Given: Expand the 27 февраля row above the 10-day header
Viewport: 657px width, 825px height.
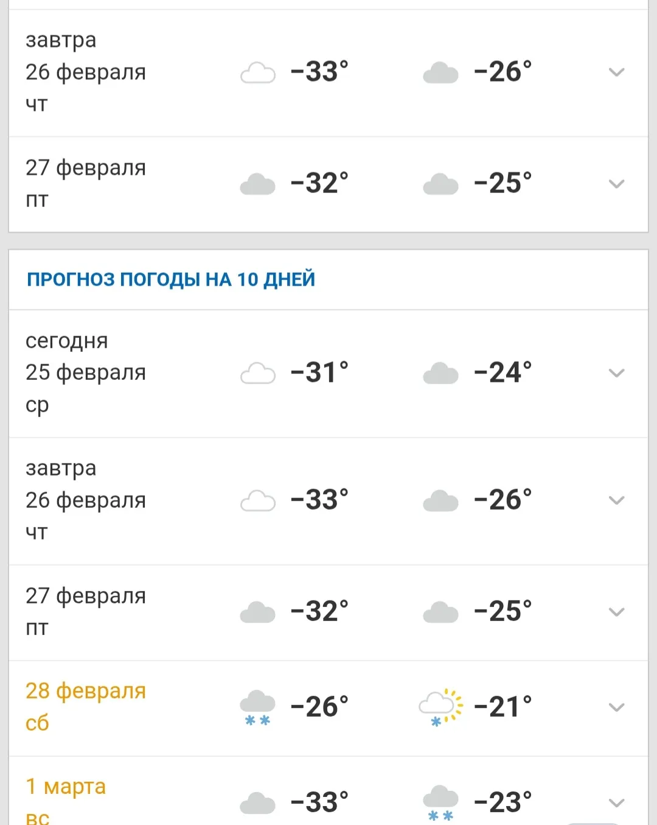Looking at the screenshot, I should click(616, 184).
